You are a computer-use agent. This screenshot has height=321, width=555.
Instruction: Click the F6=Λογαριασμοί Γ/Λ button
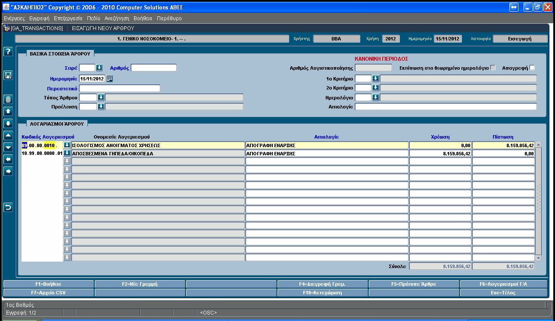point(503,284)
